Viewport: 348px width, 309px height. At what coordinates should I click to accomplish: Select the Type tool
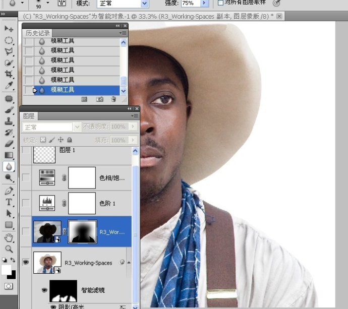point(9,202)
